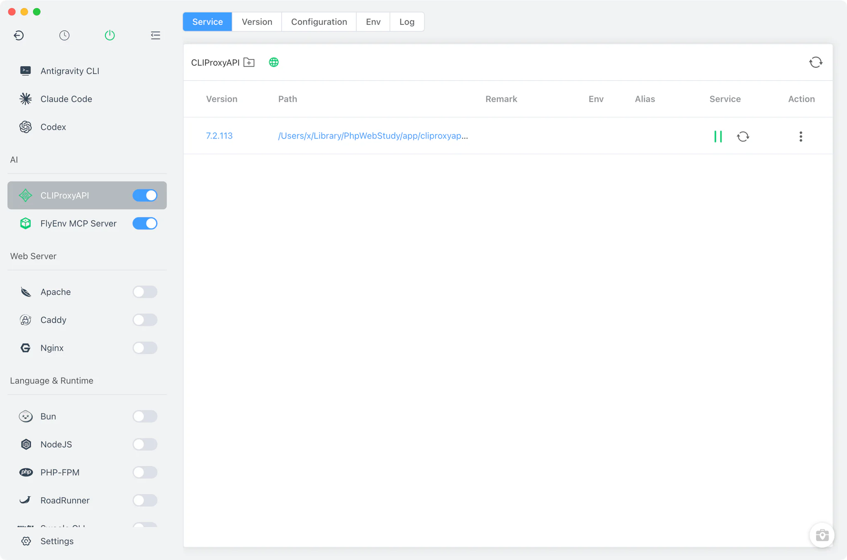This screenshot has height=560, width=847.
Task: Select the NodeJS label
Action: [x=56, y=444]
